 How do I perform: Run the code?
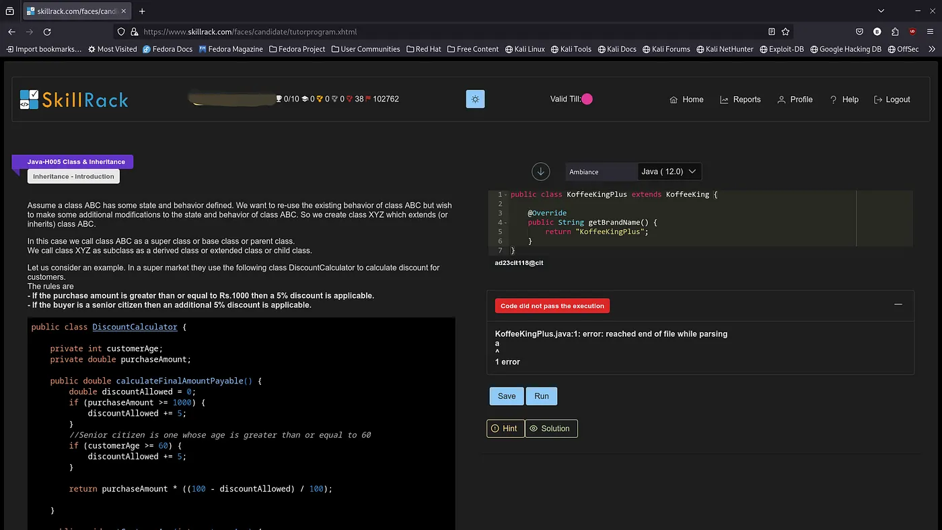tap(542, 396)
